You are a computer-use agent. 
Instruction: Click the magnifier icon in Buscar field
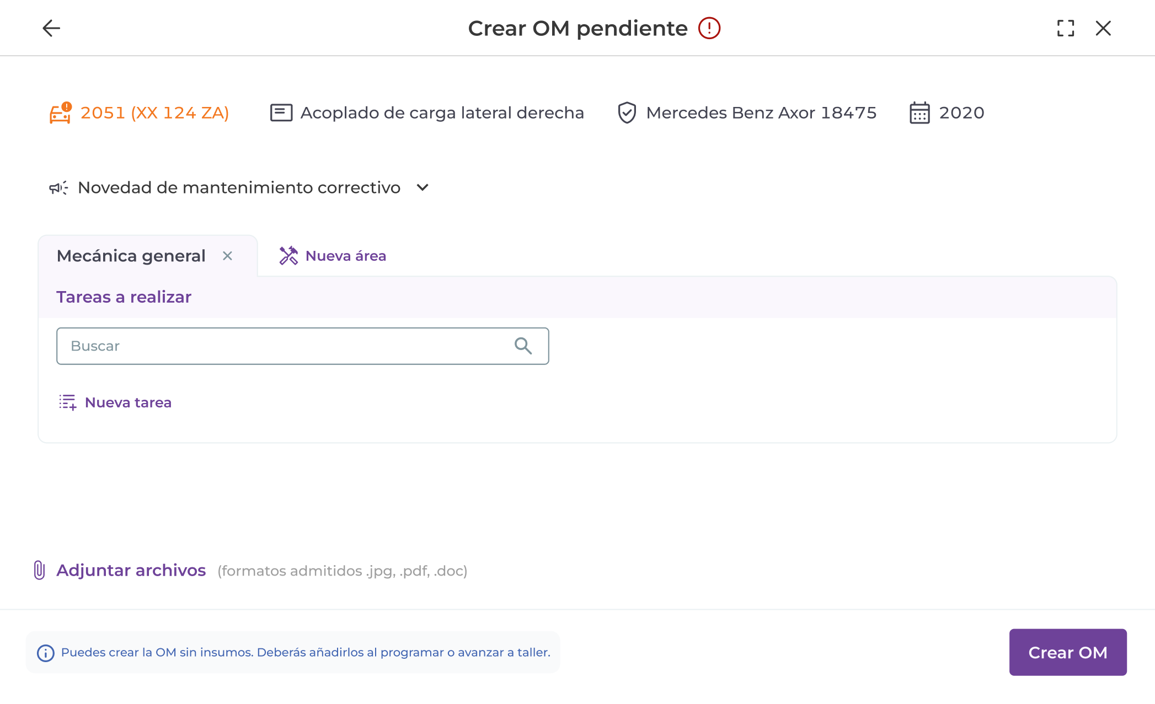523,346
